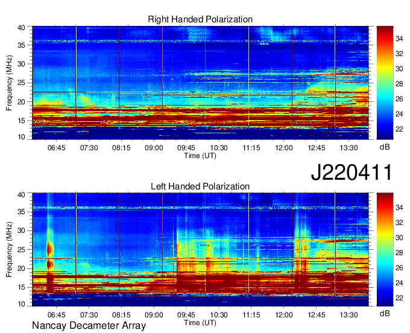Click the 28 dB tick on the Right Handed colorbar

(399, 84)
